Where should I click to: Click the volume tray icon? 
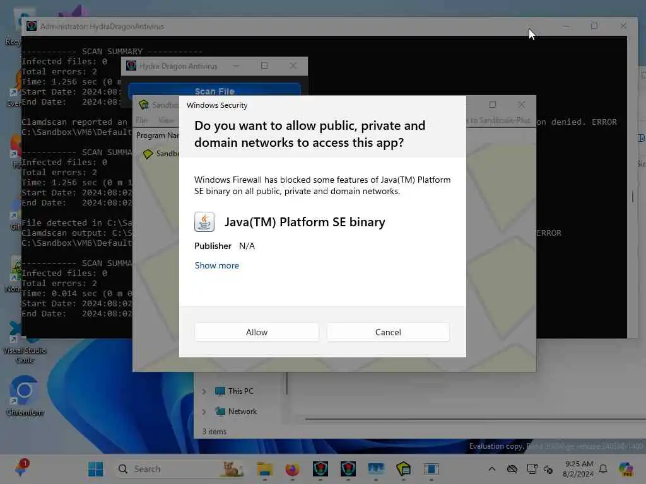[x=548, y=469]
